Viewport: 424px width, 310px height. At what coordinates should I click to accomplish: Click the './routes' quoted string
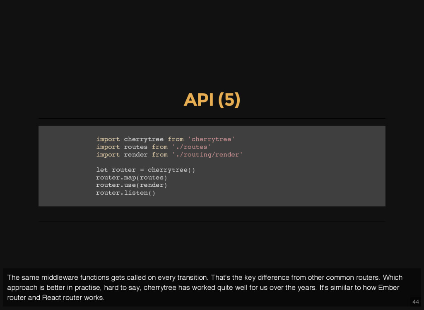(x=191, y=147)
